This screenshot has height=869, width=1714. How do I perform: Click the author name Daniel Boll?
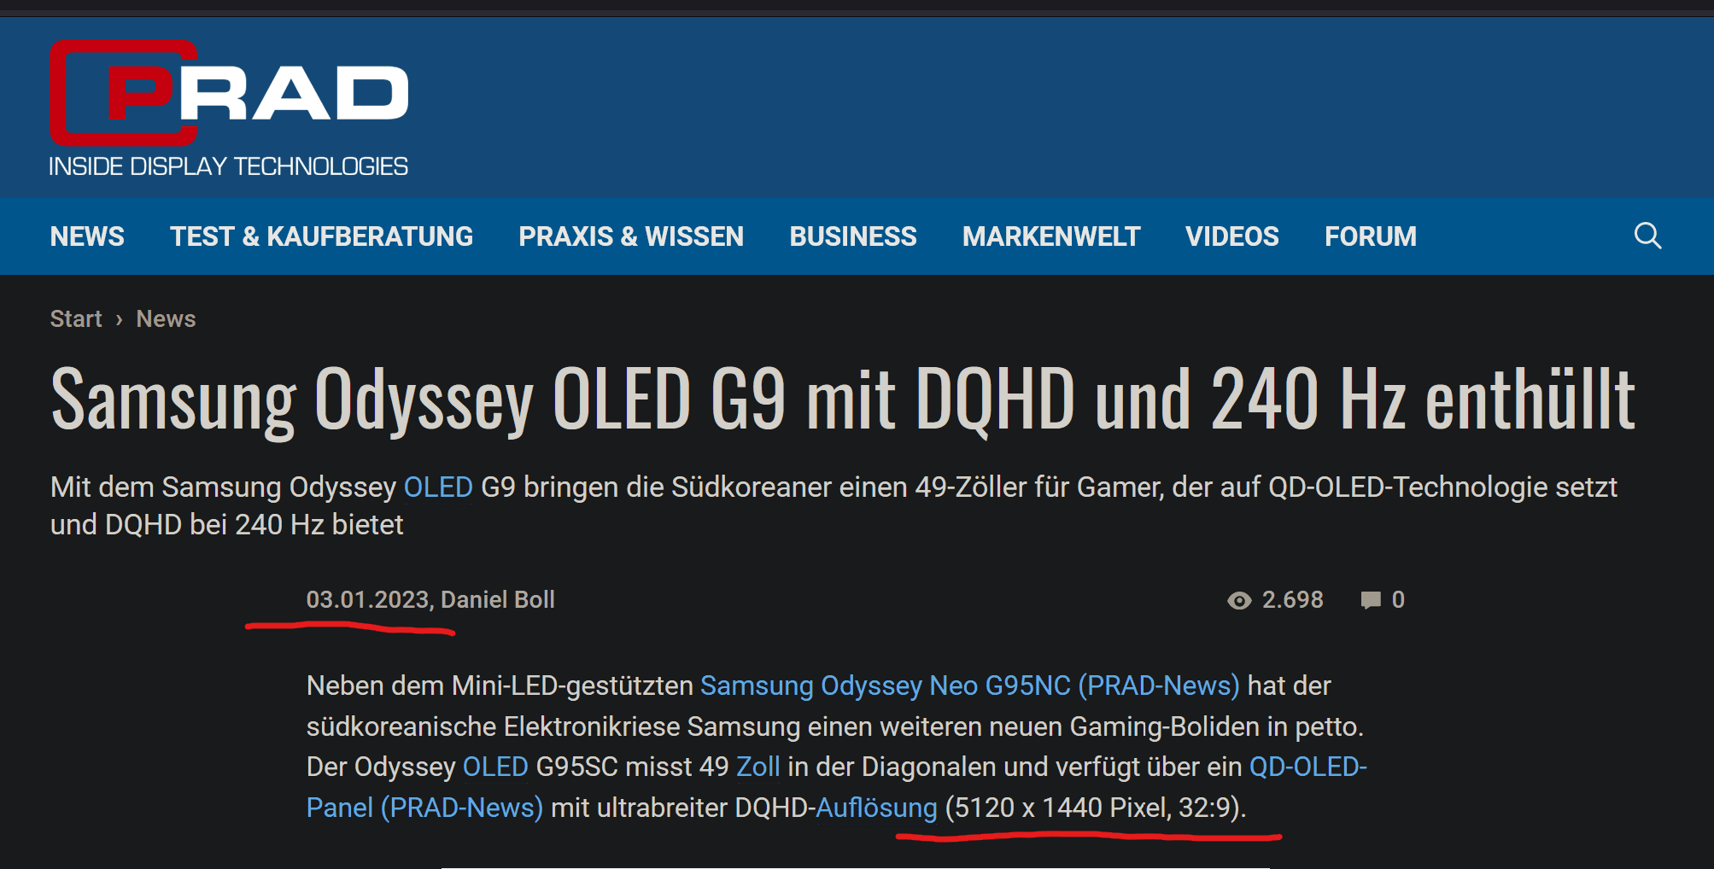point(498,600)
